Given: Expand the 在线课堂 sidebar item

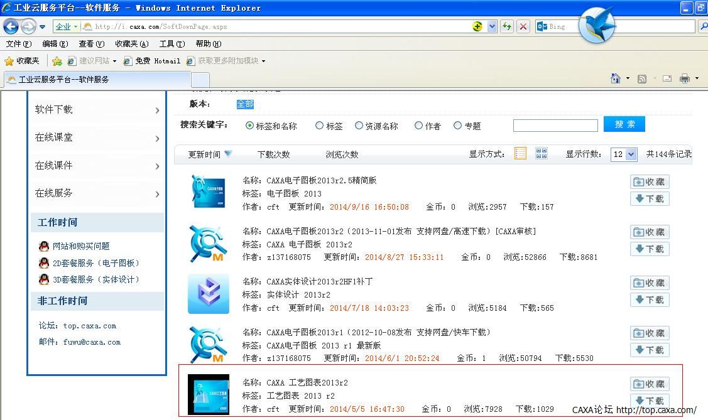Looking at the screenshot, I should click(97, 137).
